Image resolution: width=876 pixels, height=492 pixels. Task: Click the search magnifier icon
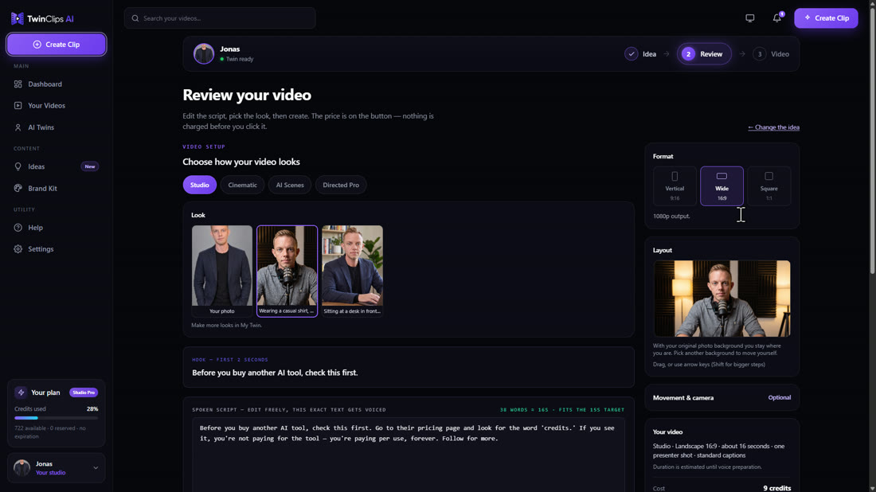pyautogui.click(x=135, y=18)
